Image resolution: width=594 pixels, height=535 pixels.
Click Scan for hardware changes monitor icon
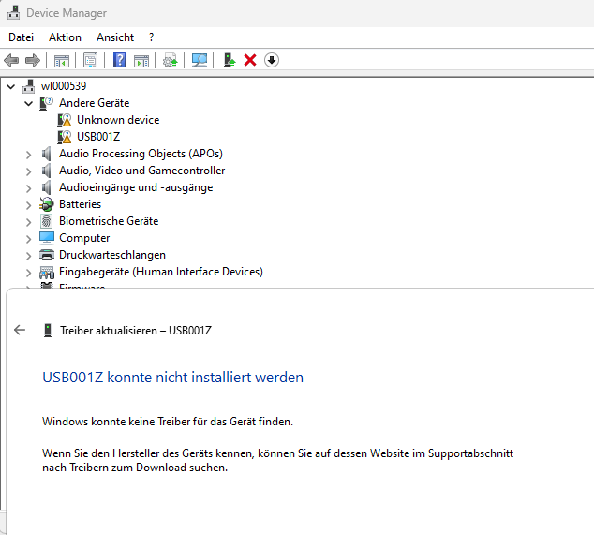point(200,60)
